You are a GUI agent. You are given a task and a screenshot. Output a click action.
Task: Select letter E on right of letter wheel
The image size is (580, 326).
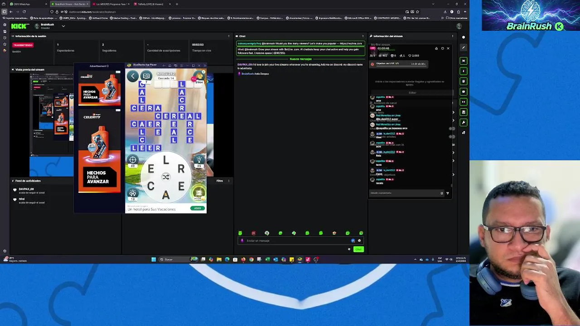tap(181, 186)
